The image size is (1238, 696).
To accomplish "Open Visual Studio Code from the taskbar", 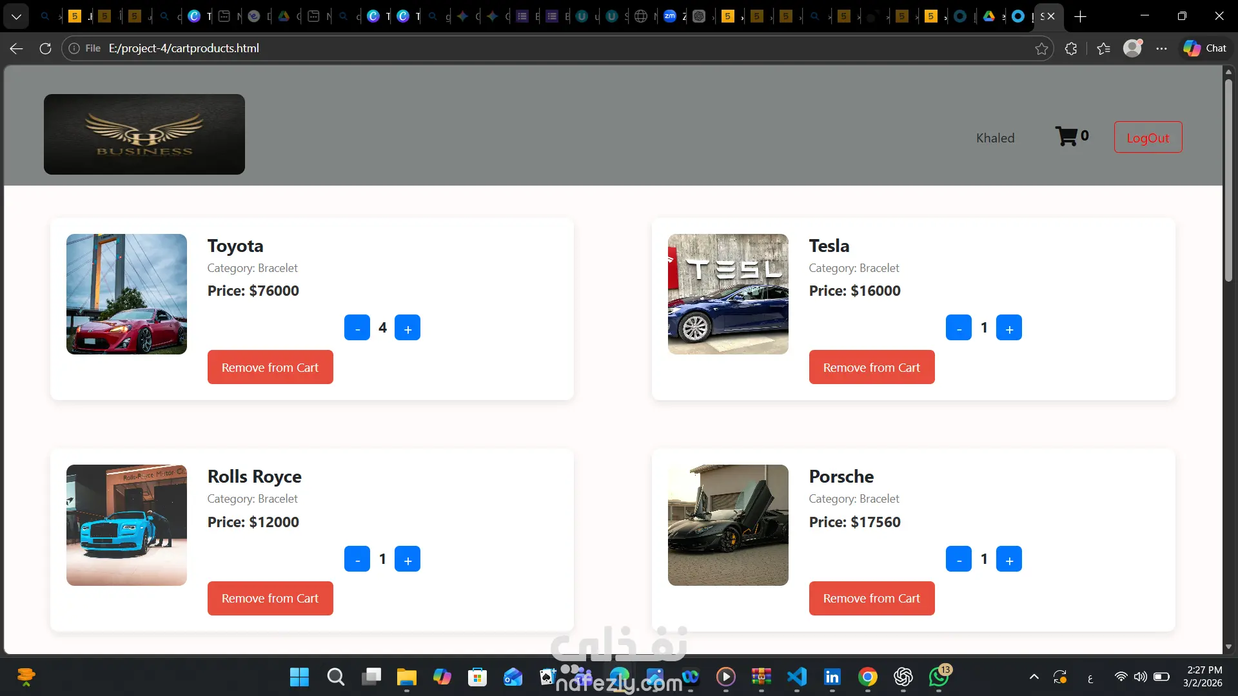I will click(x=797, y=677).
